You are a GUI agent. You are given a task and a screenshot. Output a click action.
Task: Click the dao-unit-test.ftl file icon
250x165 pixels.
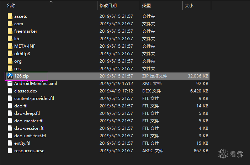[x=10, y=136]
